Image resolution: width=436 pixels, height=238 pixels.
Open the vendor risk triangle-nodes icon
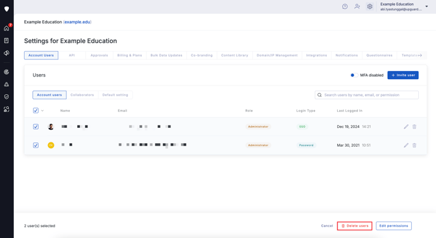[x=6, y=84]
